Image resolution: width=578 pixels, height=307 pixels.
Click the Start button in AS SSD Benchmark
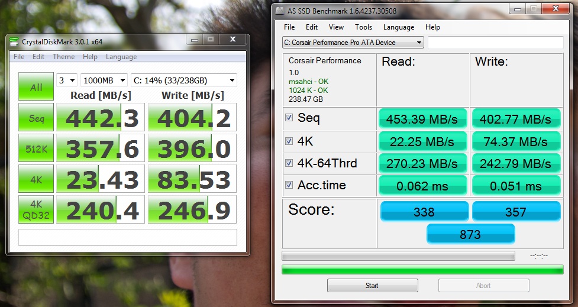click(x=372, y=285)
